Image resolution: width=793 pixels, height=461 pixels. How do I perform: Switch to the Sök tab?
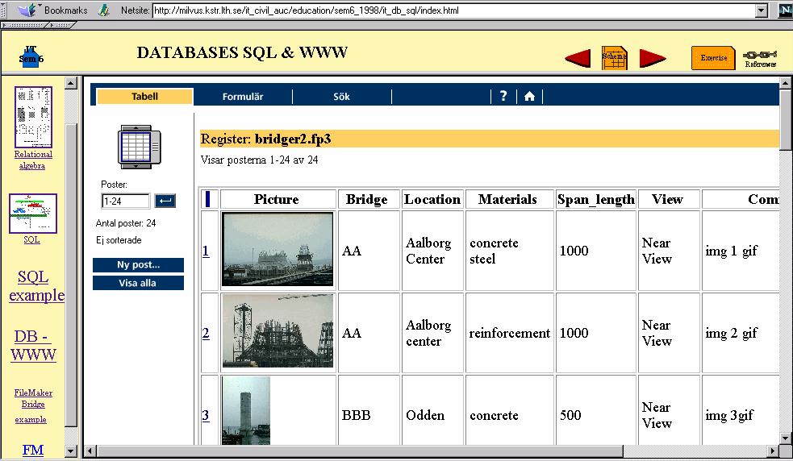point(341,97)
